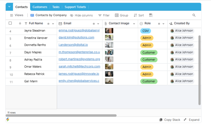Select the Rebecca Patrick name cell
Viewport: 211px width, 125px height.
coord(34,74)
